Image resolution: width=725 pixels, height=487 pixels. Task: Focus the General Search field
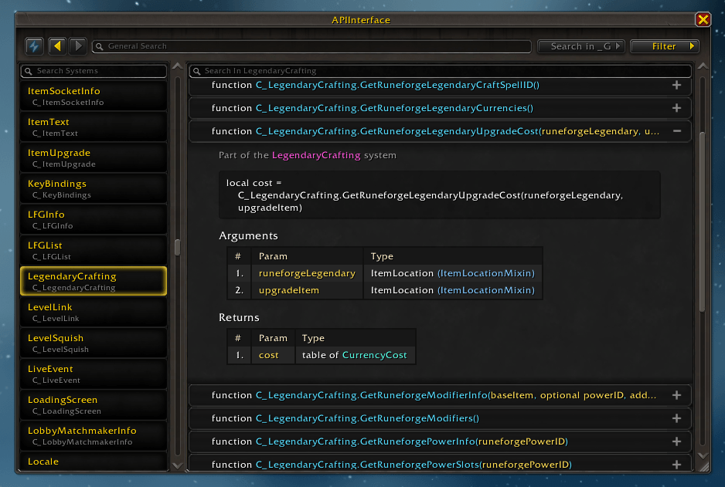(311, 46)
